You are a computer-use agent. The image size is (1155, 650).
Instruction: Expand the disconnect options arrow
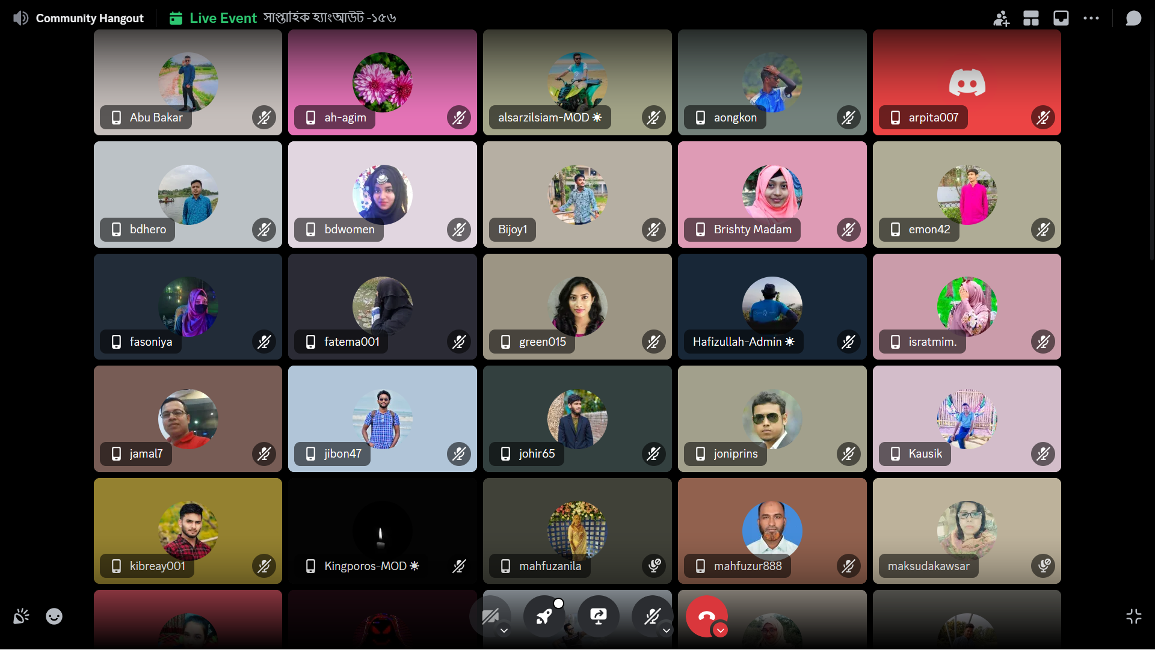pyautogui.click(x=720, y=630)
